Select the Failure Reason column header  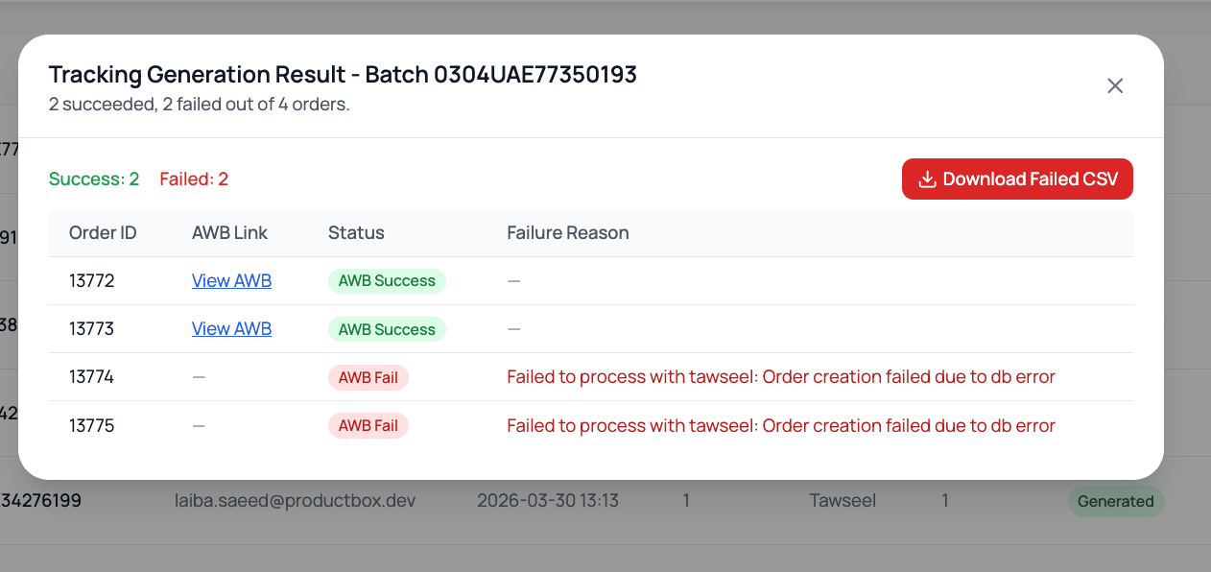pos(568,233)
